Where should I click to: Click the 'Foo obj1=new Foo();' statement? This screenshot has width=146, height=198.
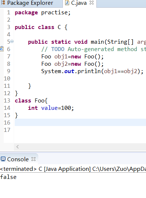[72, 57]
